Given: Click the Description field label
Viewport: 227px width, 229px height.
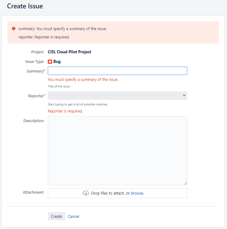Looking at the screenshot, I should [x=33, y=121].
